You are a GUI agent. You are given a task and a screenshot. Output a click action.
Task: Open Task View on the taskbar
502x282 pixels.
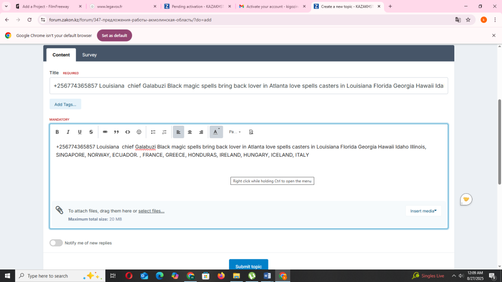(x=112, y=275)
